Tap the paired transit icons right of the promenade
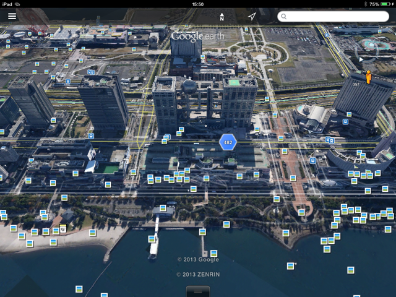Viewport: 396px width, 297px height. (330, 140)
